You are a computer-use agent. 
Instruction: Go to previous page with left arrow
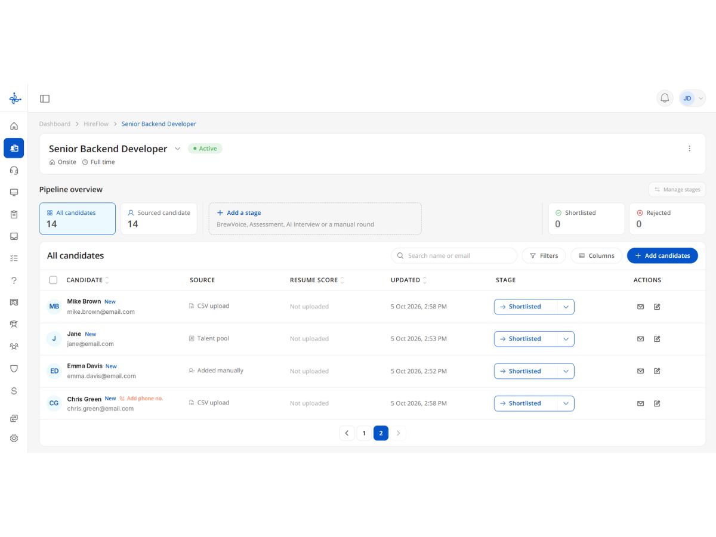[x=347, y=433]
